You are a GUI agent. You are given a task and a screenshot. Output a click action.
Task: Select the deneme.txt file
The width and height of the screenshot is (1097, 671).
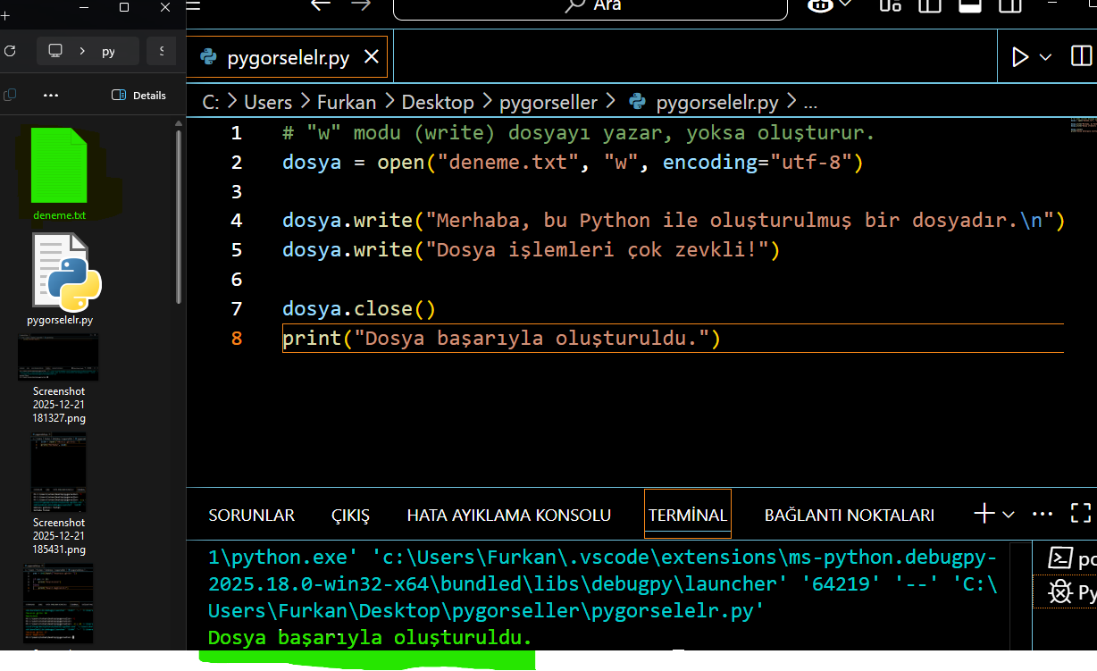point(59,175)
